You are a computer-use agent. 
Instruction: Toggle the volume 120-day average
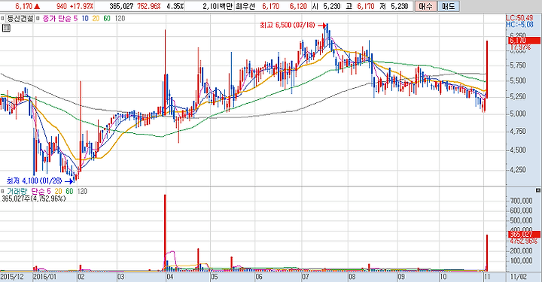[82, 191]
